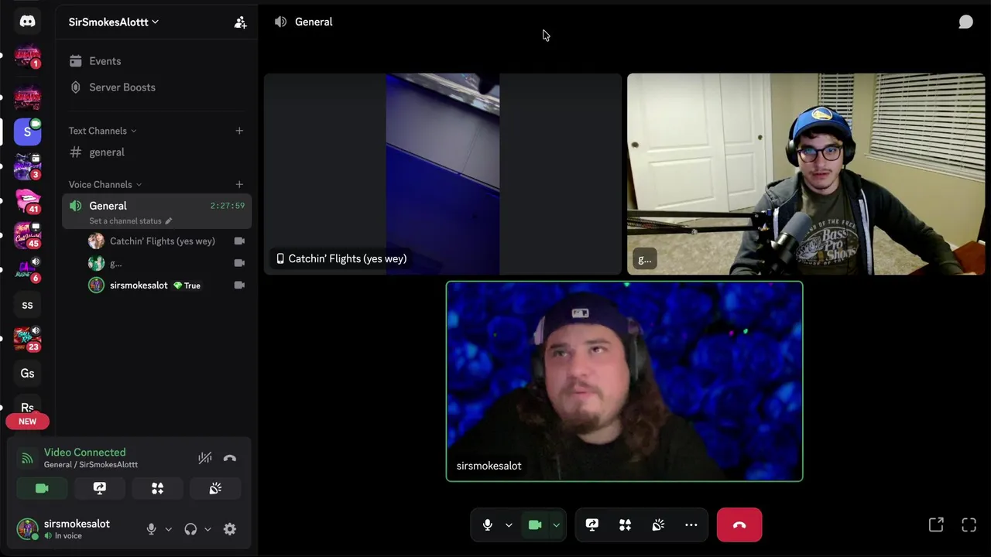Open activities from call control bar
The image size is (991, 557).
625,525
